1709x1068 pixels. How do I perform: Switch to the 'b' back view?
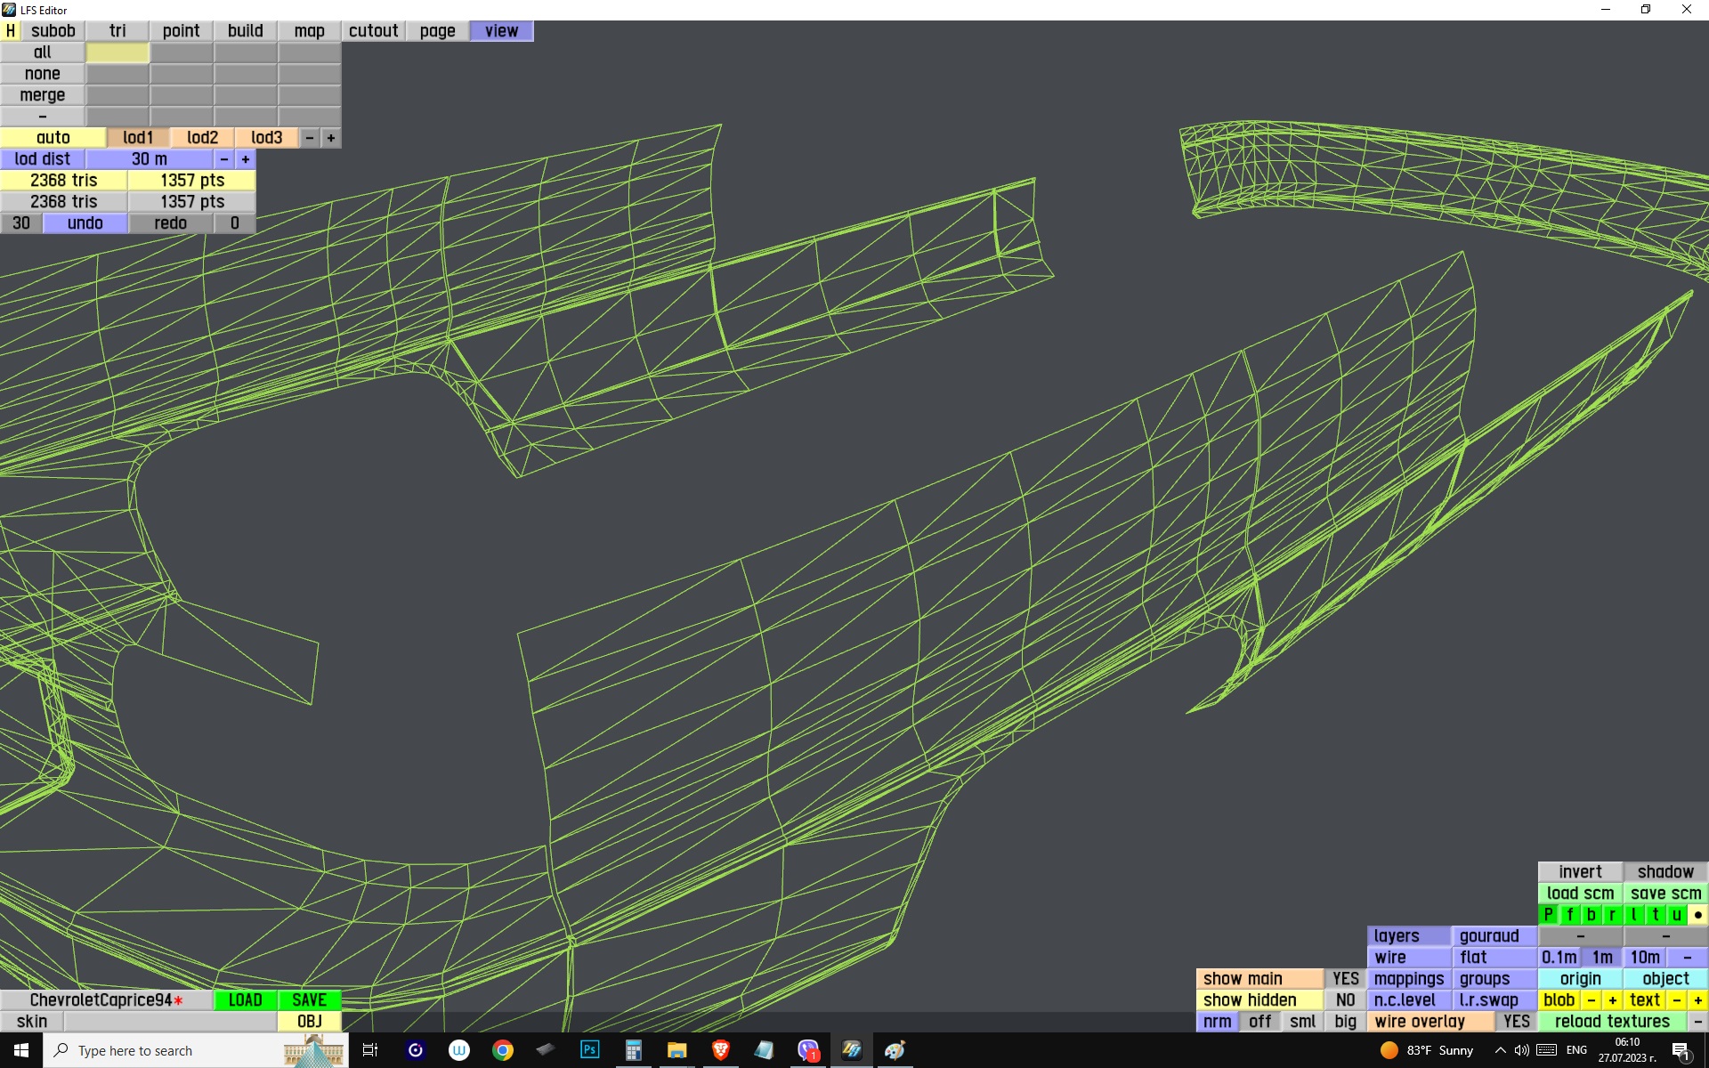(1591, 915)
